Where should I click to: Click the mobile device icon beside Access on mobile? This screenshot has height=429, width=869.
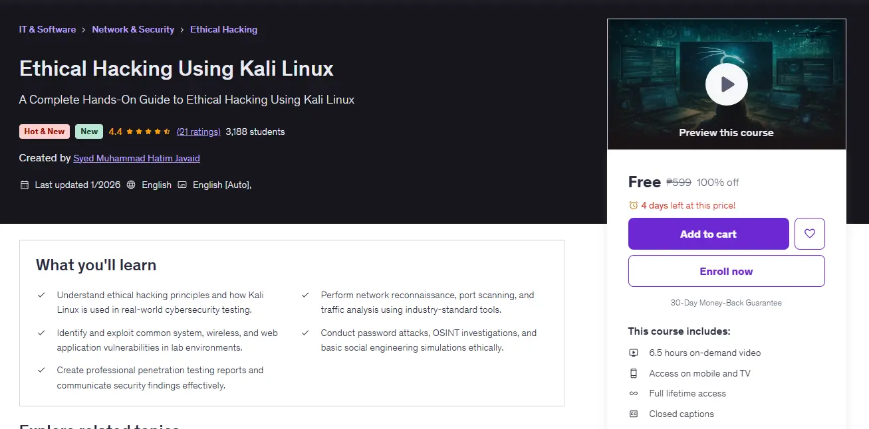(634, 373)
